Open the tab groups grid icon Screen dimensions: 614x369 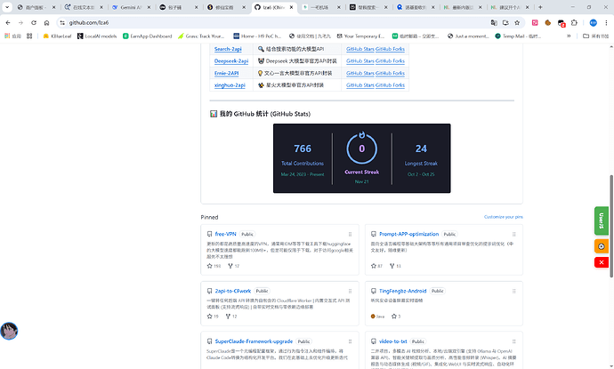pyautogui.click(x=29, y=36)
